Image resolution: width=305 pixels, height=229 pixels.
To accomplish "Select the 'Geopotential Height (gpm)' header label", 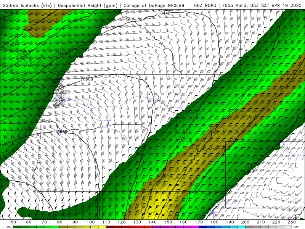I will point(88,6).
